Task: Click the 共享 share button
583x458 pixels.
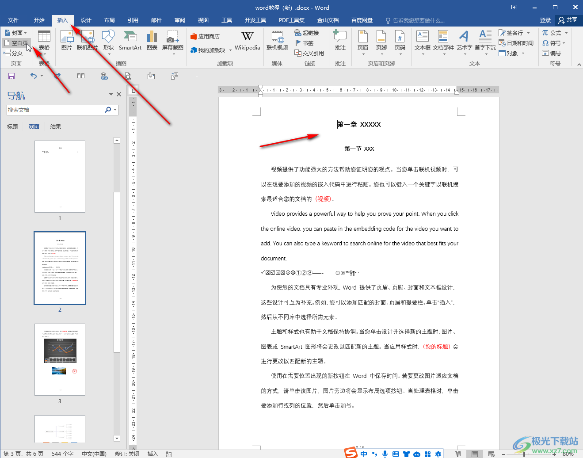Action: pos(568,20)
